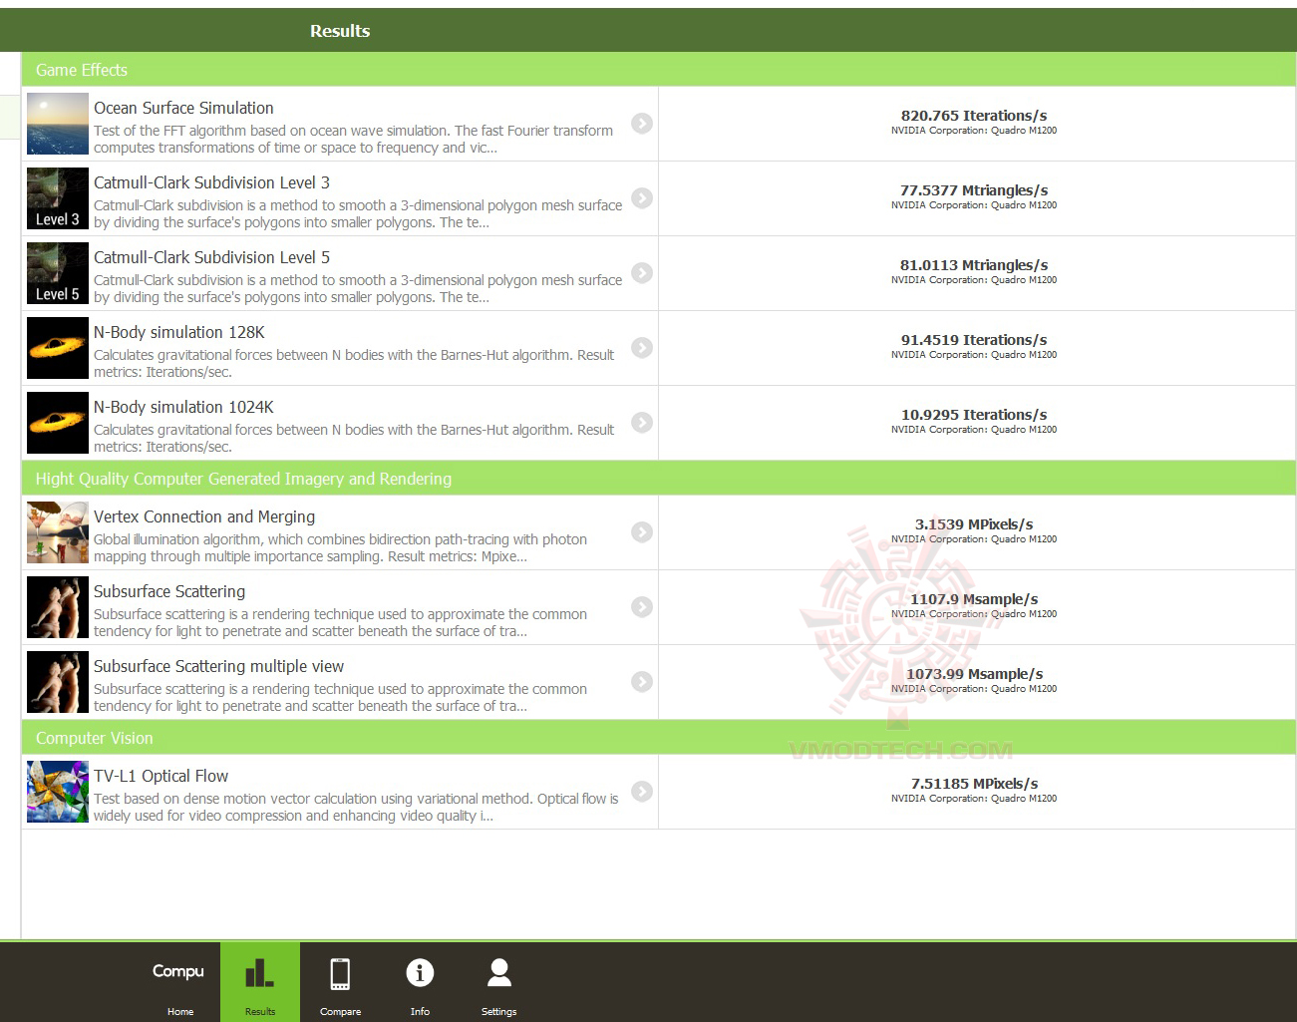Switch to the Info tab label
This screenshot has width=1297, height=1022.
pos(420,1012)
